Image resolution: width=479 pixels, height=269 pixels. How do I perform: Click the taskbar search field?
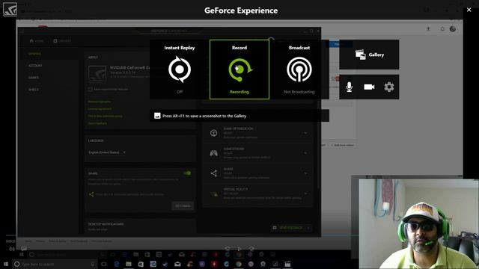tap(55, 264)
